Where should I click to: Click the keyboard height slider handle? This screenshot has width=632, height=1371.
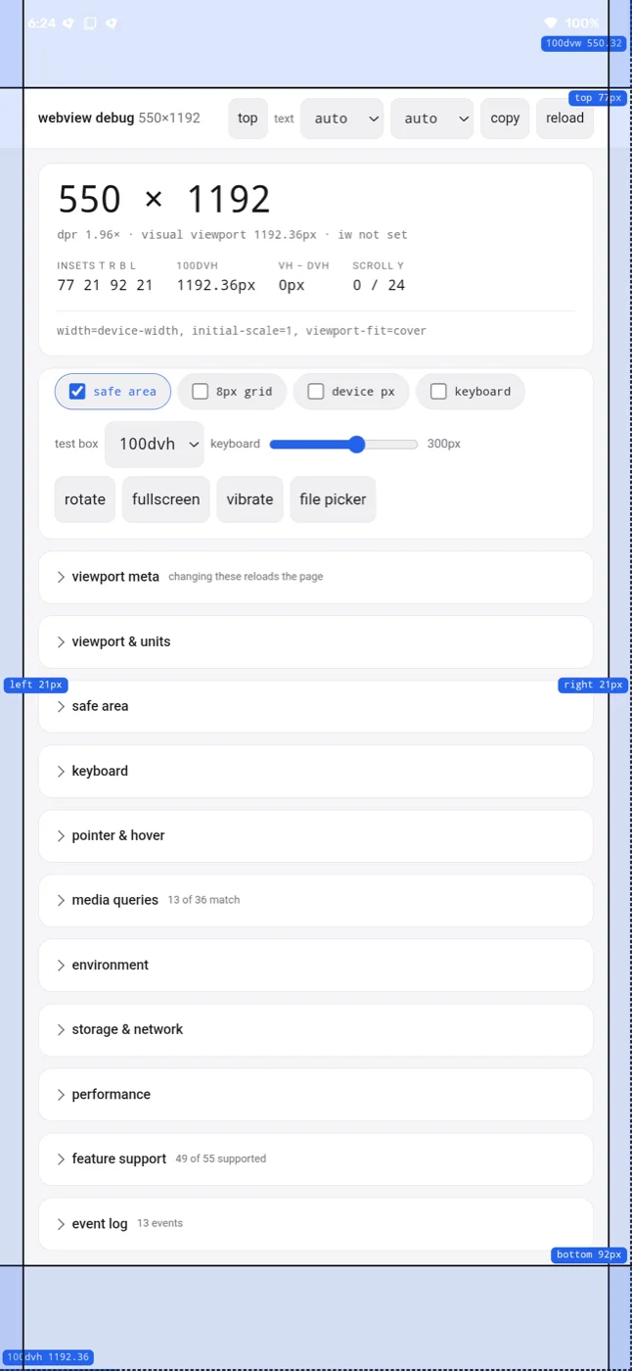(x=356, y=445)
